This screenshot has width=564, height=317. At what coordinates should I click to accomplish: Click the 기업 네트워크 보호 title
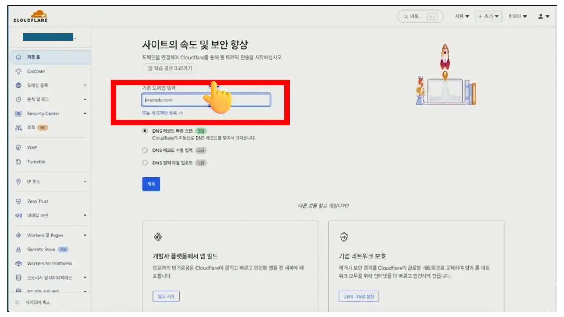pyautogui.click(x=363, y=256)
